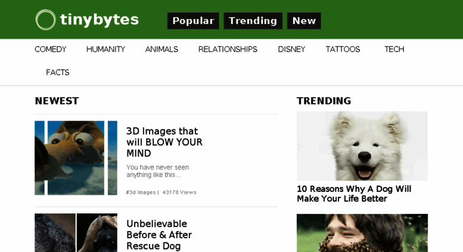This screenshot has width=463, height=252.
Task: Open the HUMANITY category
Action: click(105, 49)
